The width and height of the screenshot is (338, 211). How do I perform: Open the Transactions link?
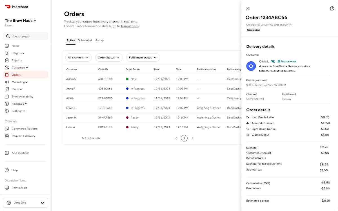(130, 26)
